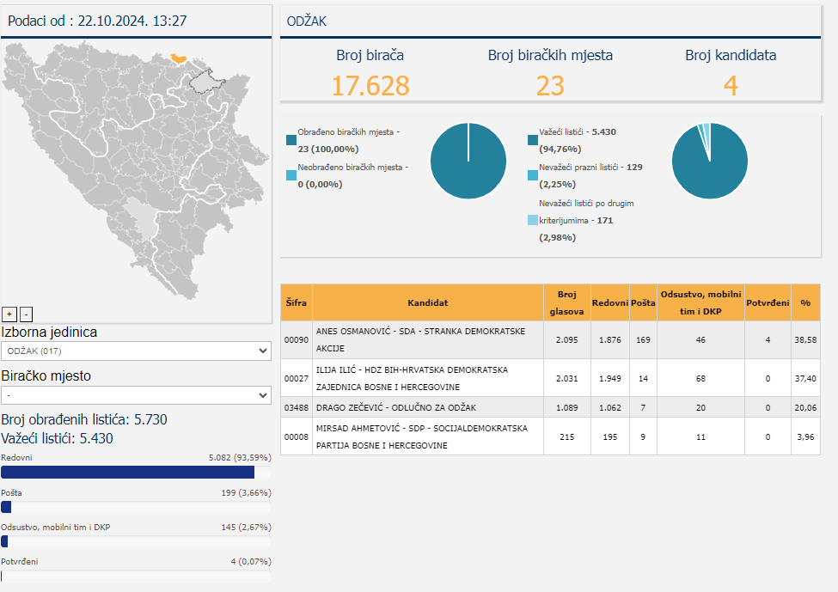Expand the Biračko mjesto dropdown

(x=137, y=395)
